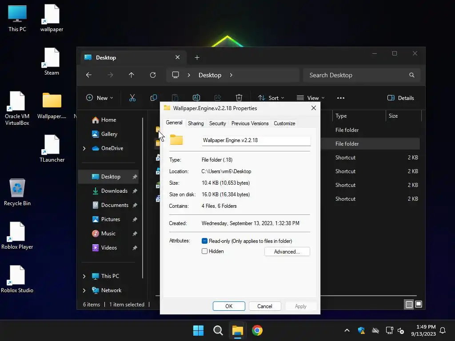
Task: Open the See more three-dots menu
Action: (341, 98)
